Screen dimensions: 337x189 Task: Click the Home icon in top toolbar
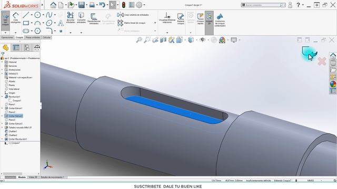coord(53,5)
